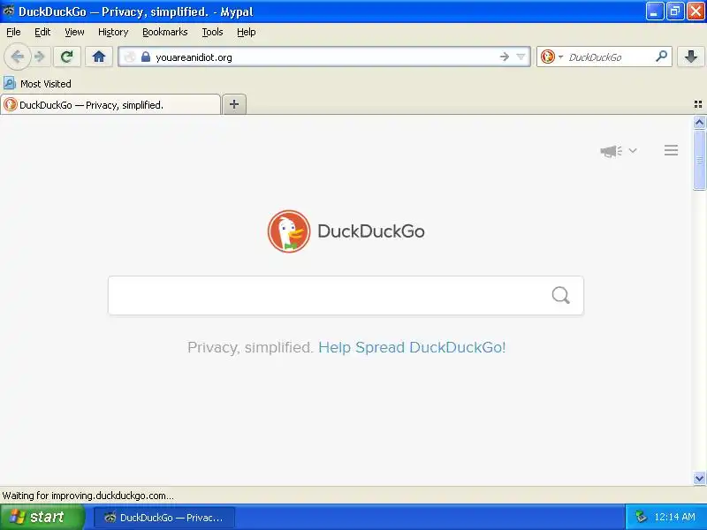Click the scrollbar up arrow
The height and width of the screenshot is (530, 707).
click(699, 122)
